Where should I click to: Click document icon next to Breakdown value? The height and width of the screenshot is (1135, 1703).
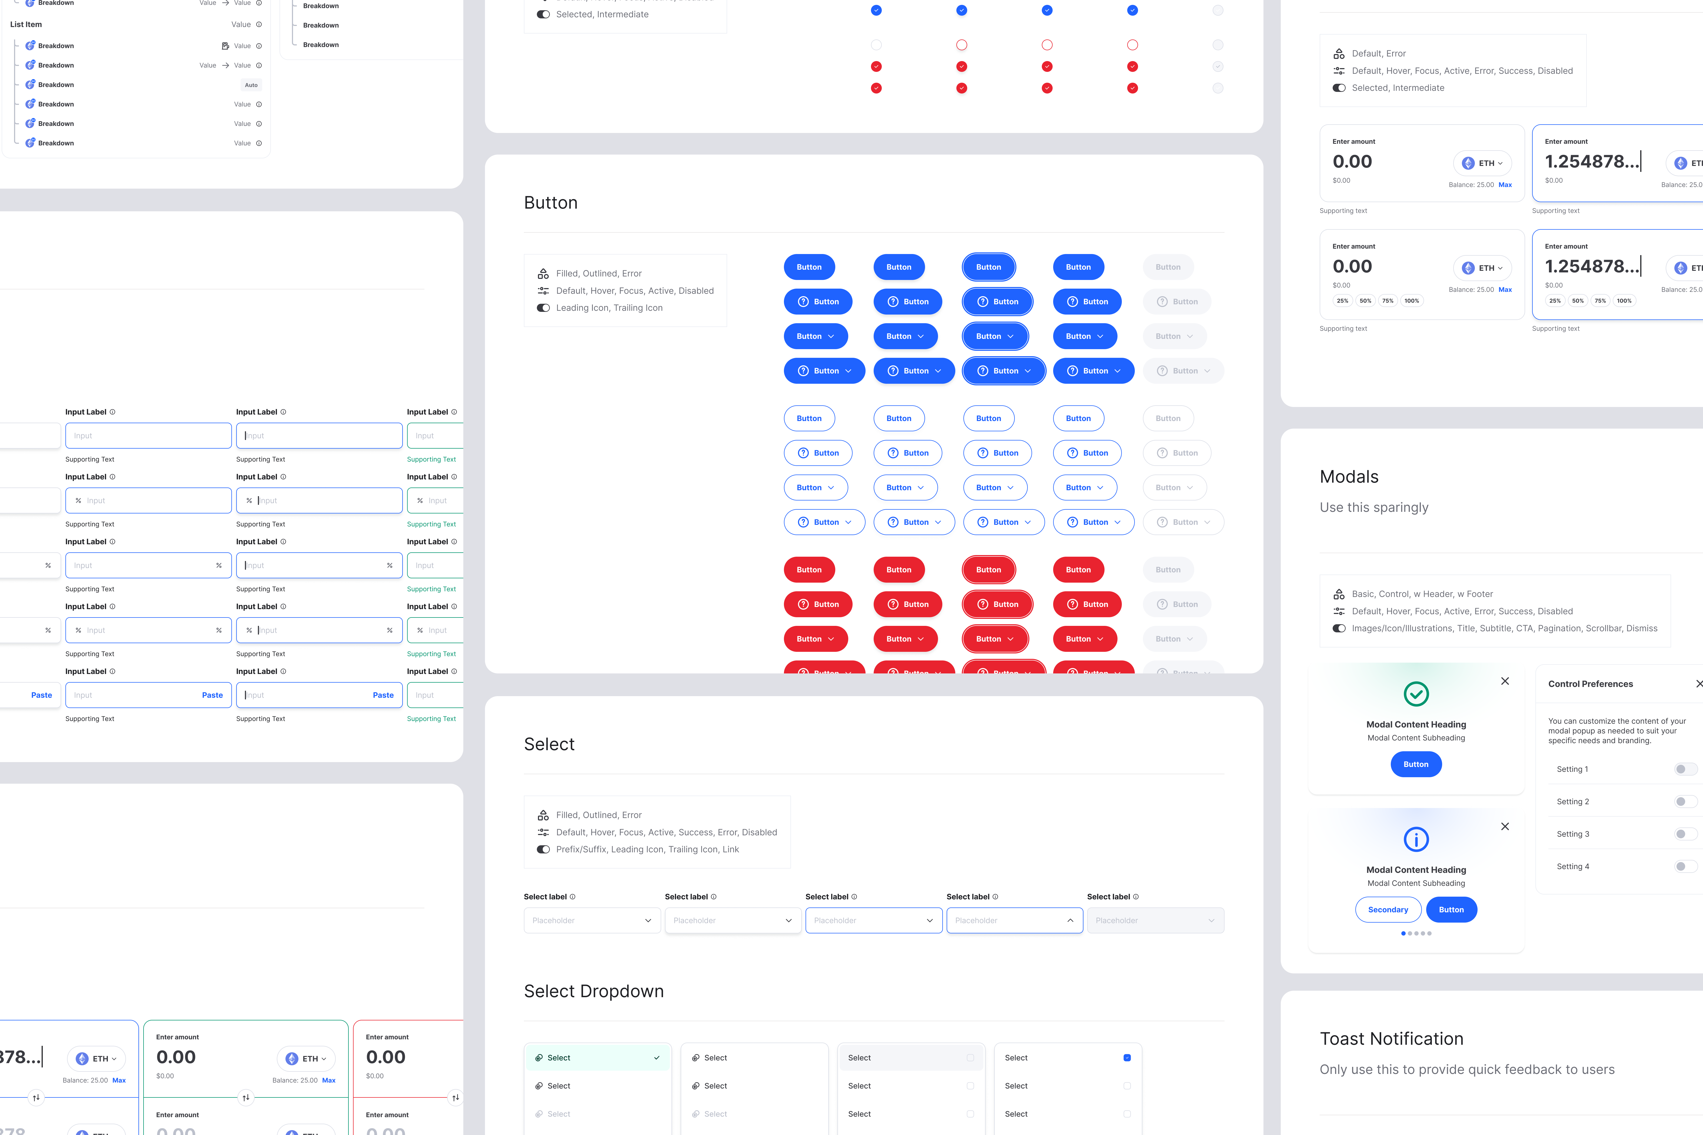225,46
